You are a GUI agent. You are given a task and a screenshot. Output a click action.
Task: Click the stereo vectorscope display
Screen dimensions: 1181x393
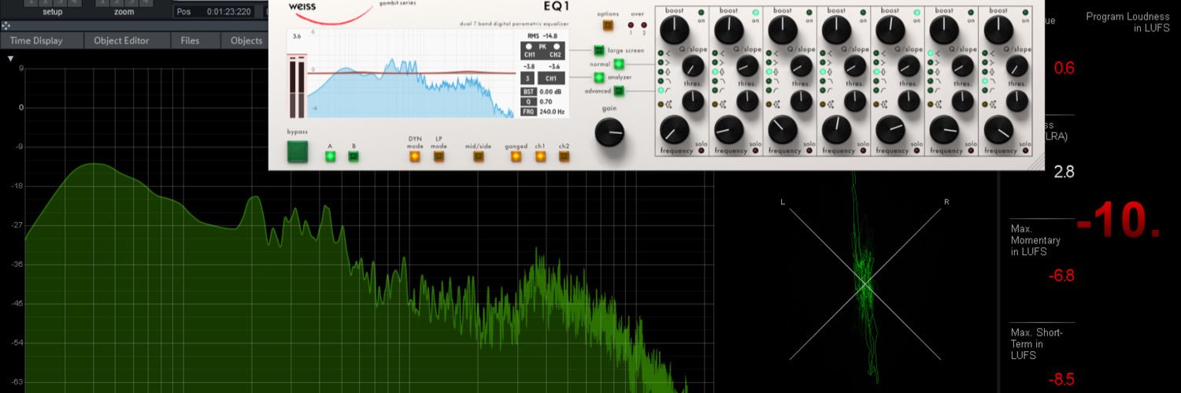pos(864,284)
